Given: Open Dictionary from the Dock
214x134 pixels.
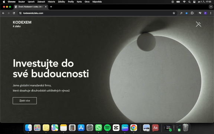Looking at the screenshot, I should (x=155, y=128).
